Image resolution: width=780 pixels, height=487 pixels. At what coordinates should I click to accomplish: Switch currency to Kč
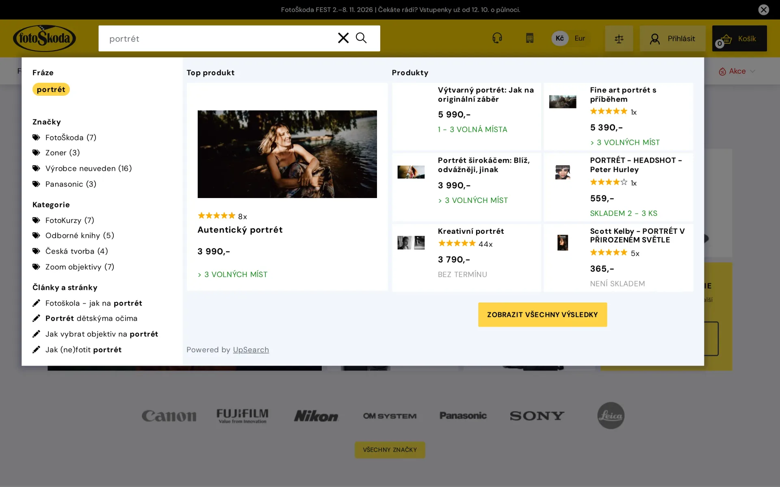point(560,38)
